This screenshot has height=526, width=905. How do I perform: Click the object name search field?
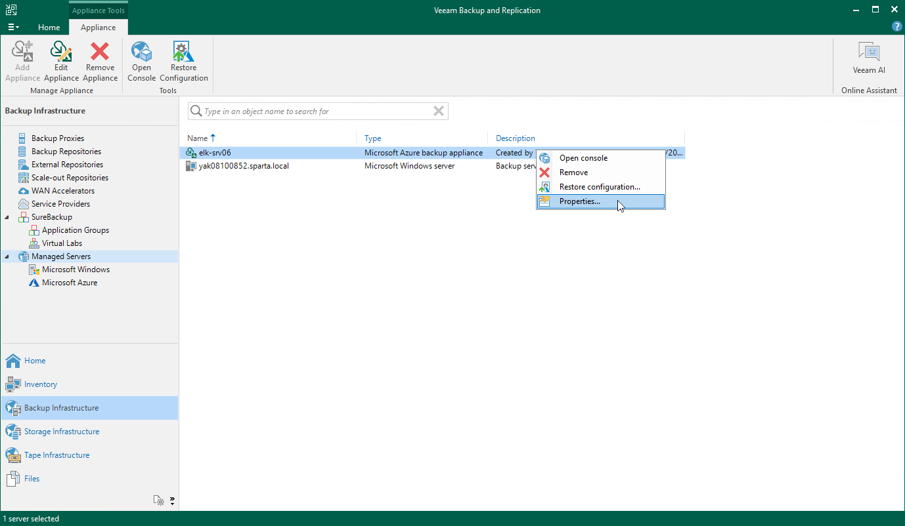click(318, 111)
